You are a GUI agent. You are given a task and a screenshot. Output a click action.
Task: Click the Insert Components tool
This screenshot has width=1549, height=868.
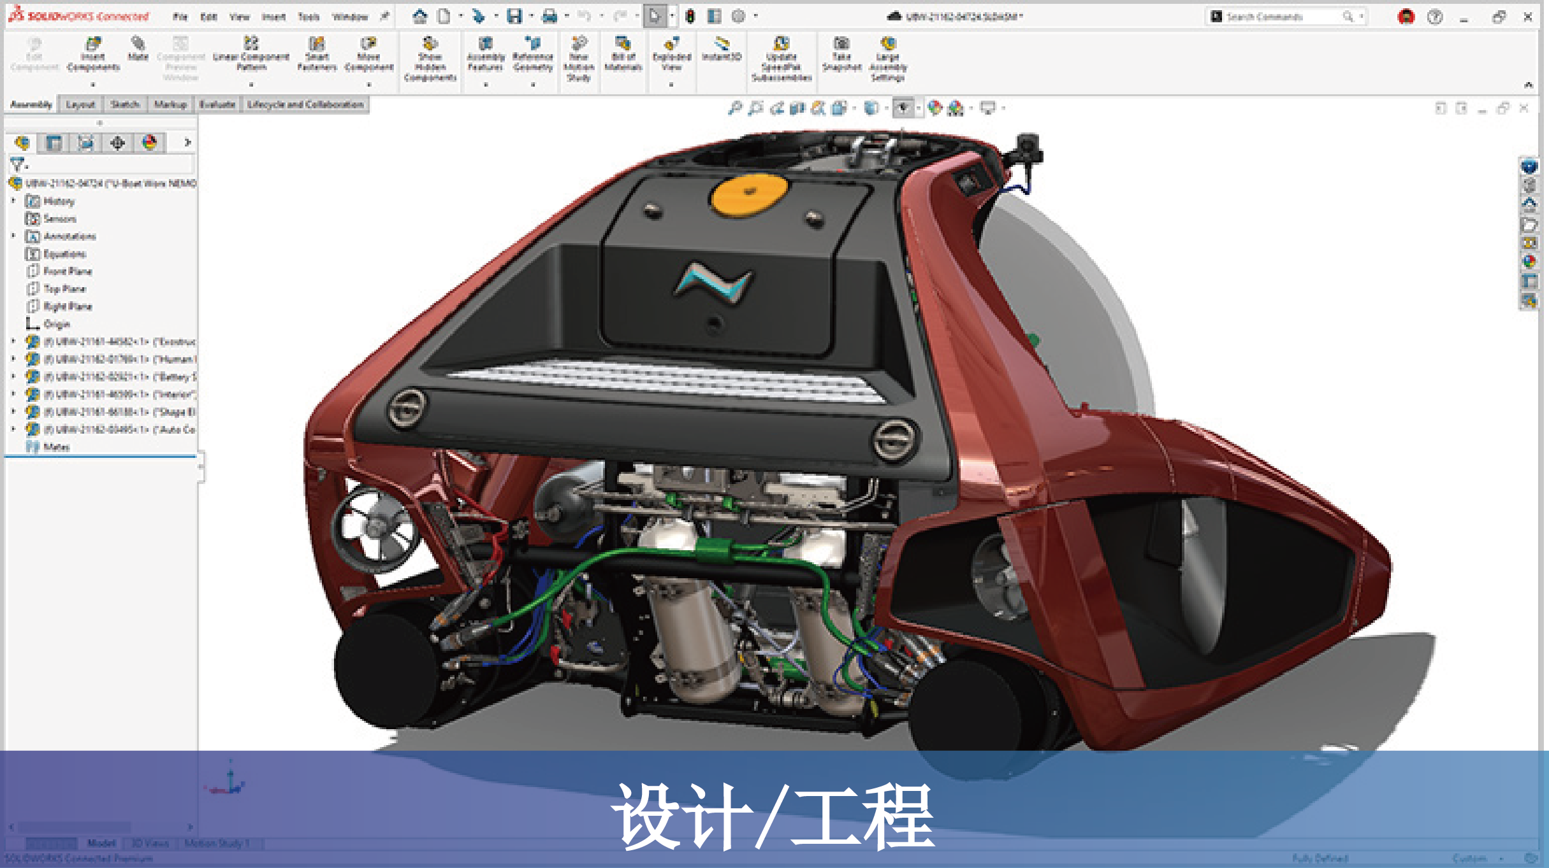93,54
